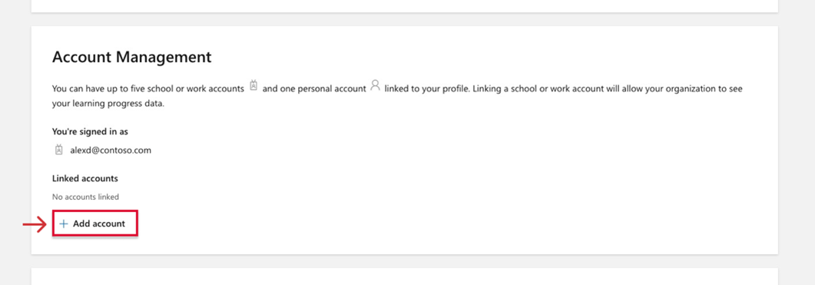This screenshot has height=285, width=815.
Task: Click the You're signed in as label
Action: (91, 131)
